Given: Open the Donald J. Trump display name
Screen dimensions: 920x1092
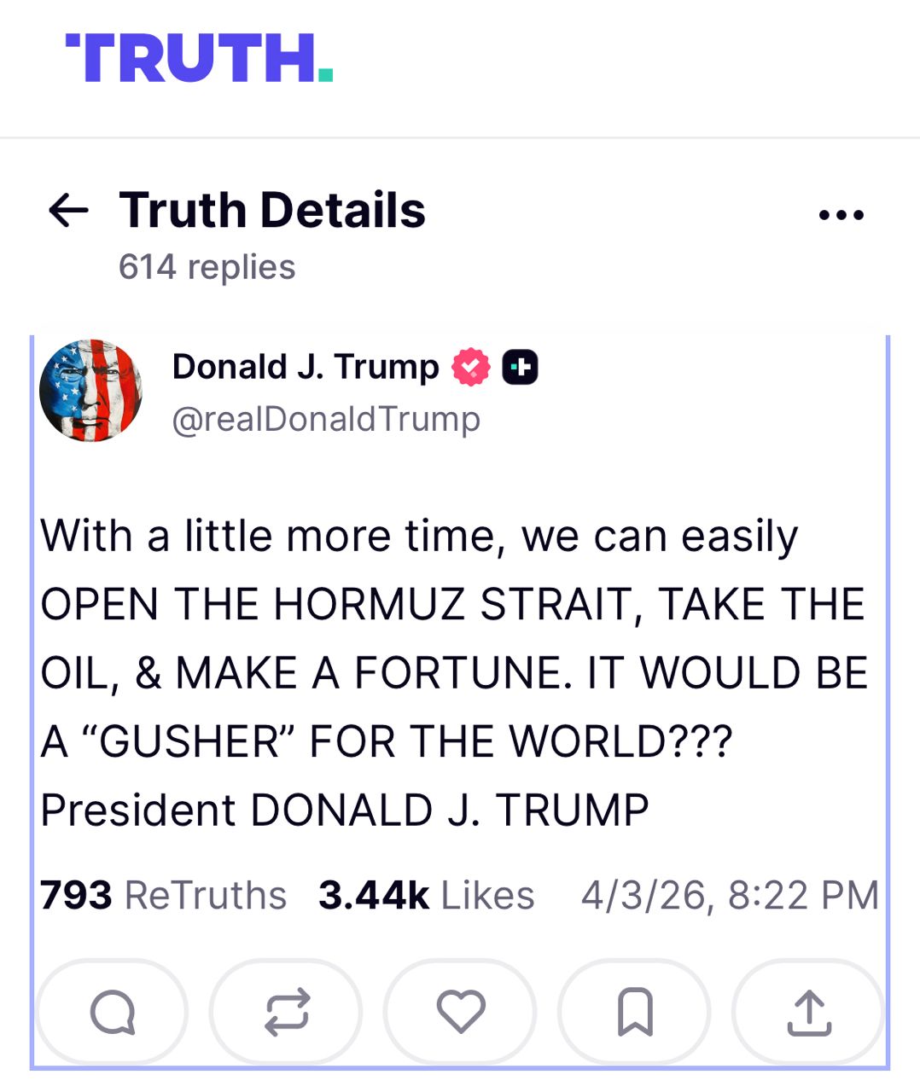Looking at the screenshot, I should coord(306,367).
